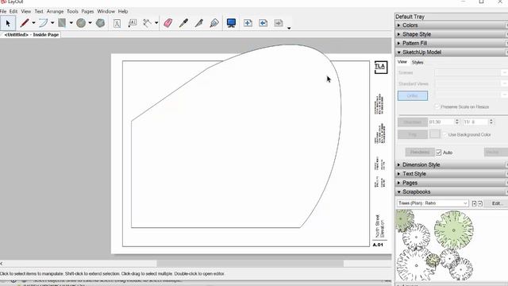Image resolution: width=508 pixels, height=286 pixels.
Task: Collapse the Scrapbooks panel
Action: (x=452, y=192)
